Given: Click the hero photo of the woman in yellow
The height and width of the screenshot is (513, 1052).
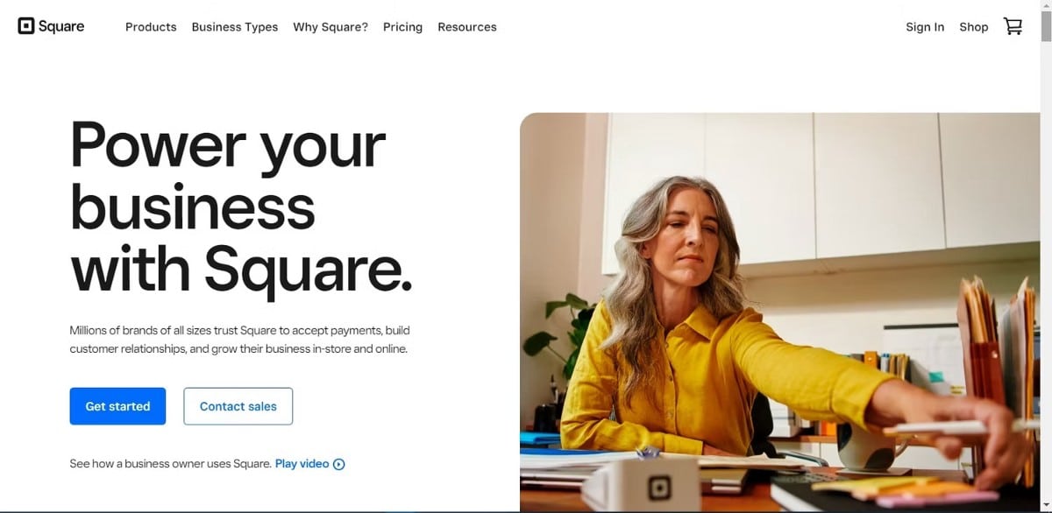Looking at the screenshot, I should (779, 312).
